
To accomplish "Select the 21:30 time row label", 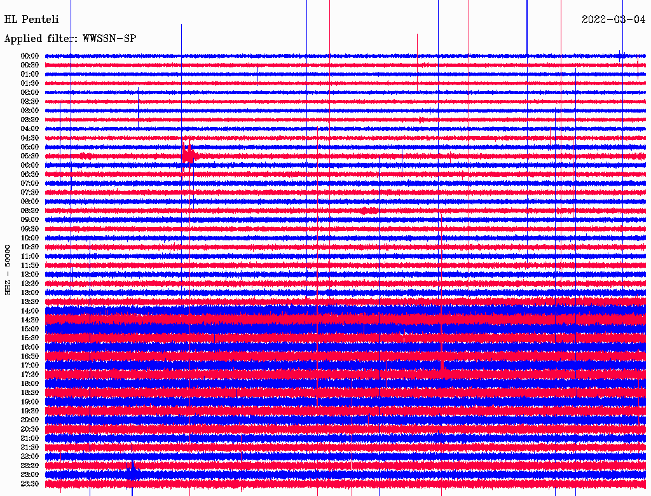I will click(30, 448).
